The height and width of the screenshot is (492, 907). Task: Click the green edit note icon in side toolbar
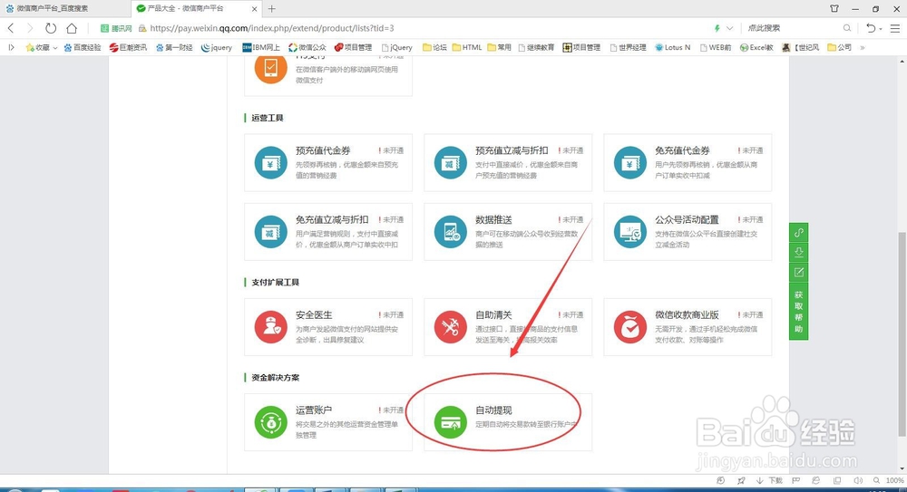(x=799, y=273)
